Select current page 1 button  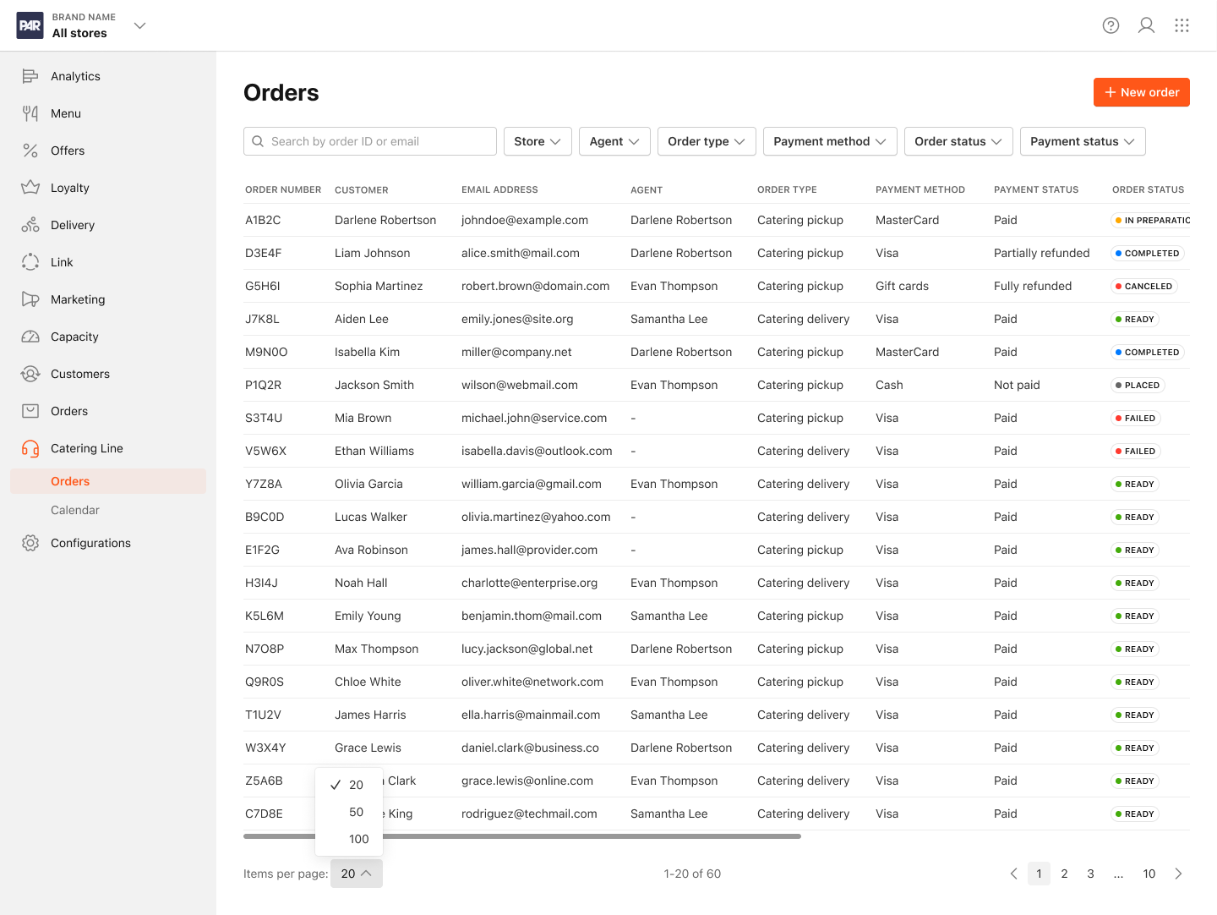point(1039,874)
